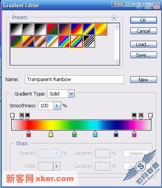162x188 pixels.
Task: Choose the Spectrum rainbow gradient preset
Action: [x=64, y=41]
